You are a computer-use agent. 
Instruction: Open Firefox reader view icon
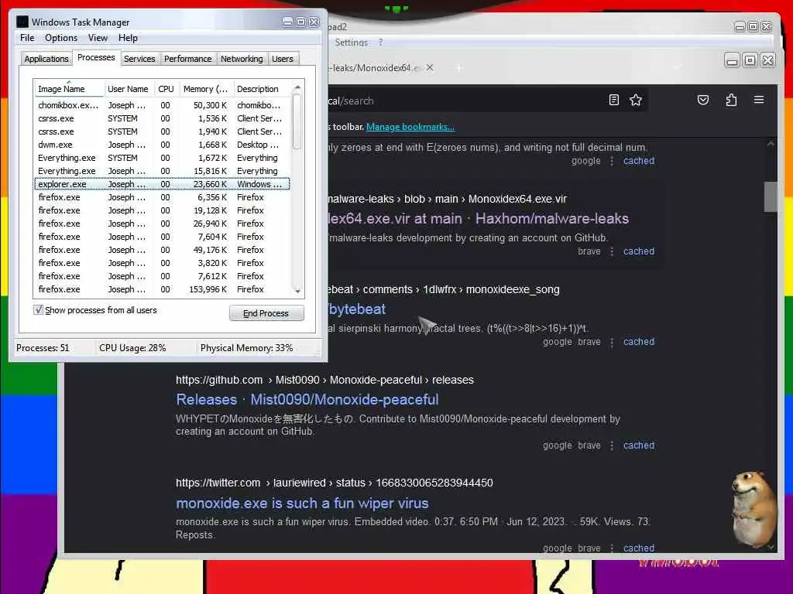(x=613, y=100)
